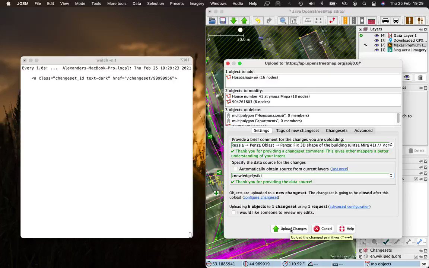Click the red reverse-way arrows icon
The image size is (429, 268).
[x=332, y=20]
